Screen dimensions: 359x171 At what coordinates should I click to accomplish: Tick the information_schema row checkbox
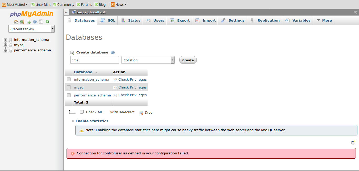click(69, 79)
